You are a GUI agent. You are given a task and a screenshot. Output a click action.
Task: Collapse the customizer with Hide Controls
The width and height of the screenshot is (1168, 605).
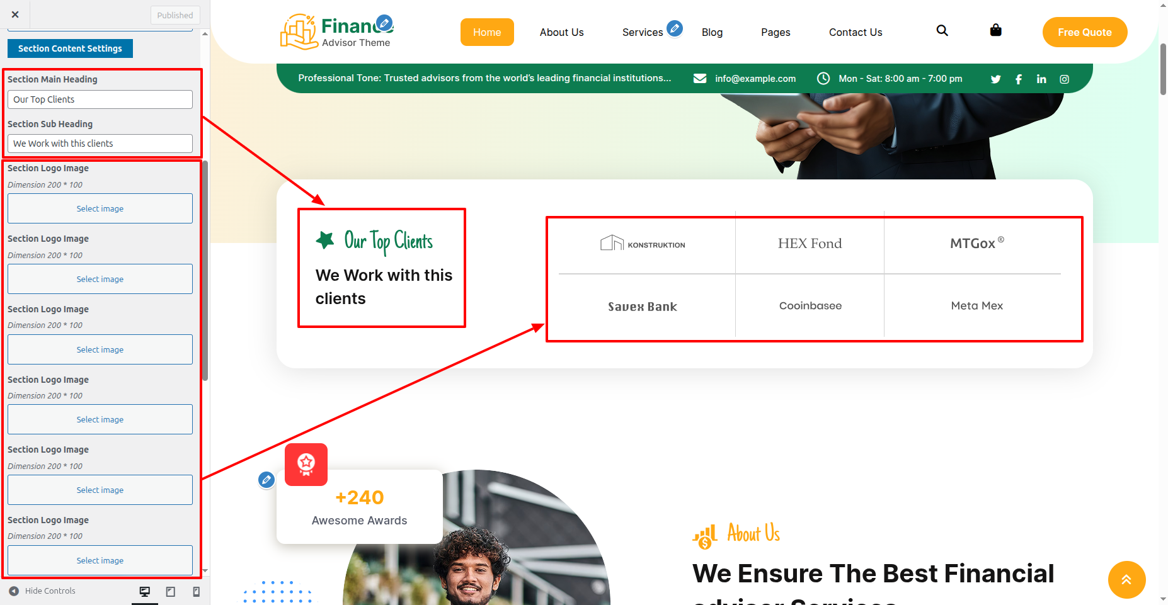point(42,591)
